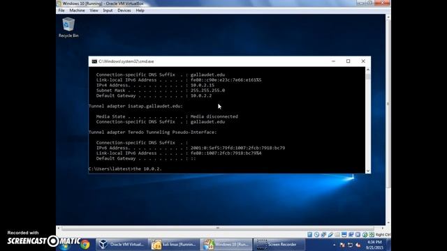Click the green keyboard capture status icon
This screenshot has height=251, width=447.
[372, 234]
